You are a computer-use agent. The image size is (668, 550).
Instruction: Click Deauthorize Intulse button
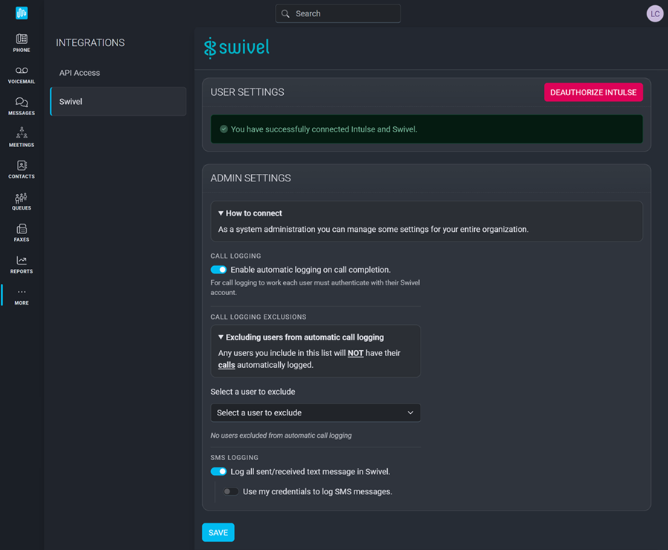[594, 92]
